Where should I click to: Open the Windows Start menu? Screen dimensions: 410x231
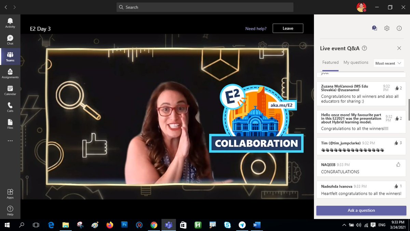[7, 225]
